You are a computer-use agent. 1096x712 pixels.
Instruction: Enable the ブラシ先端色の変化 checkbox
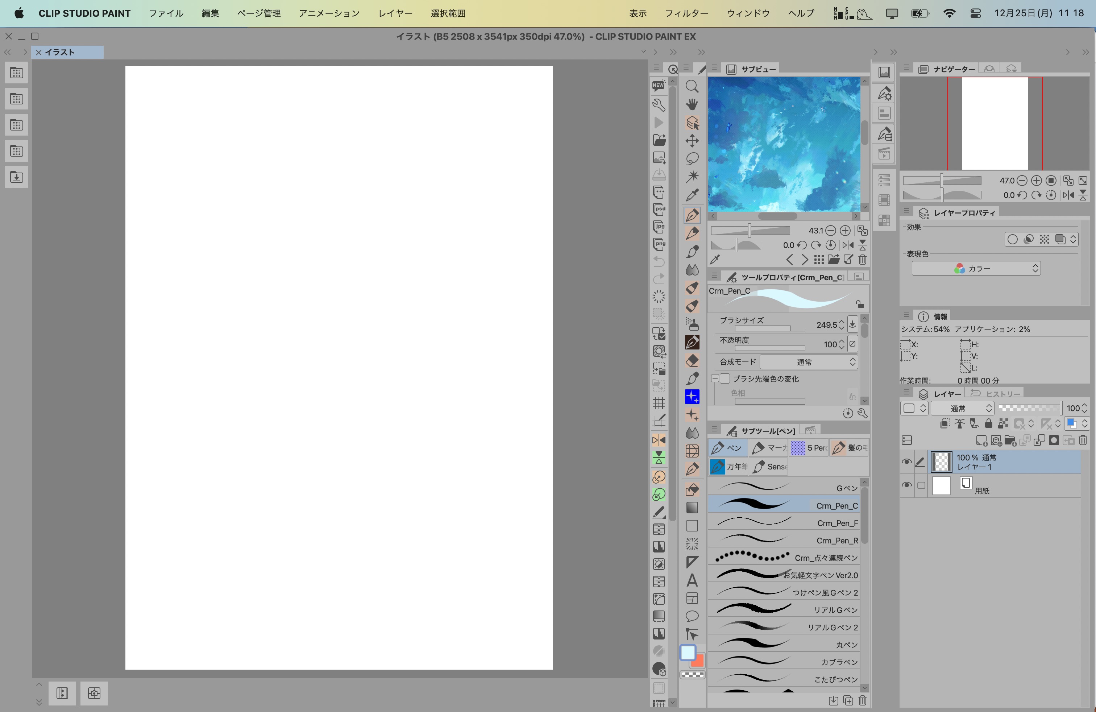(725, 378)
